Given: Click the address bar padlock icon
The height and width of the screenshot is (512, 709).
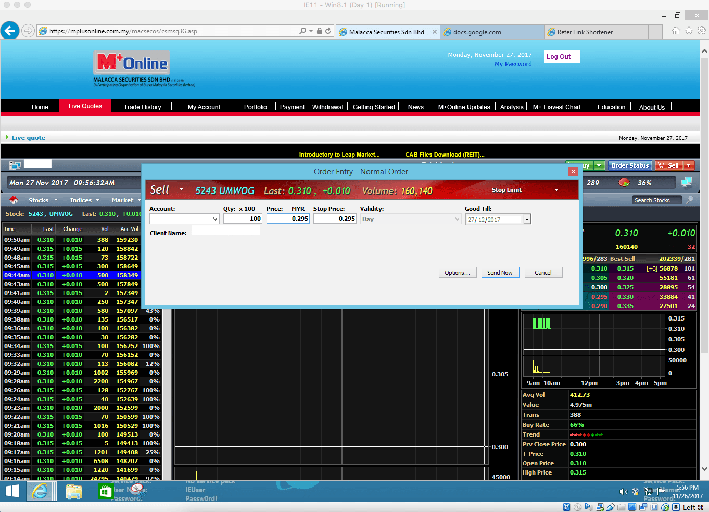Looking at the screenshot, I should click(320, 31).
